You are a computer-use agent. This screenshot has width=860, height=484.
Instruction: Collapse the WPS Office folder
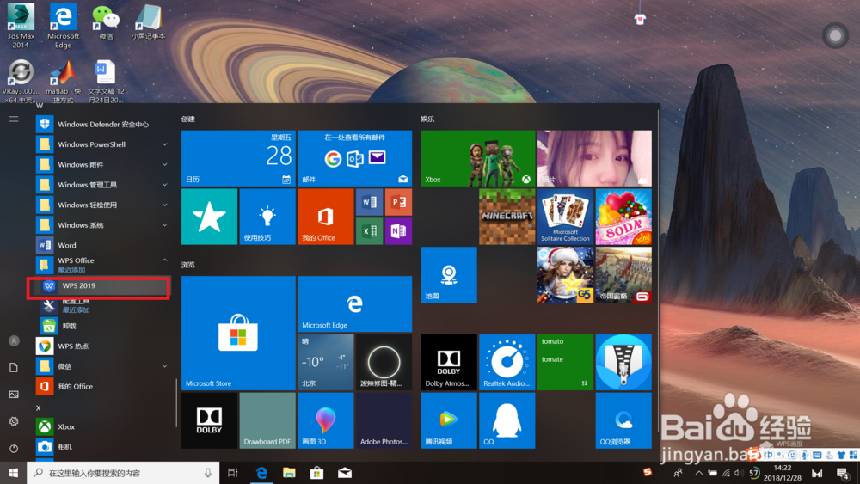point(103,264)
